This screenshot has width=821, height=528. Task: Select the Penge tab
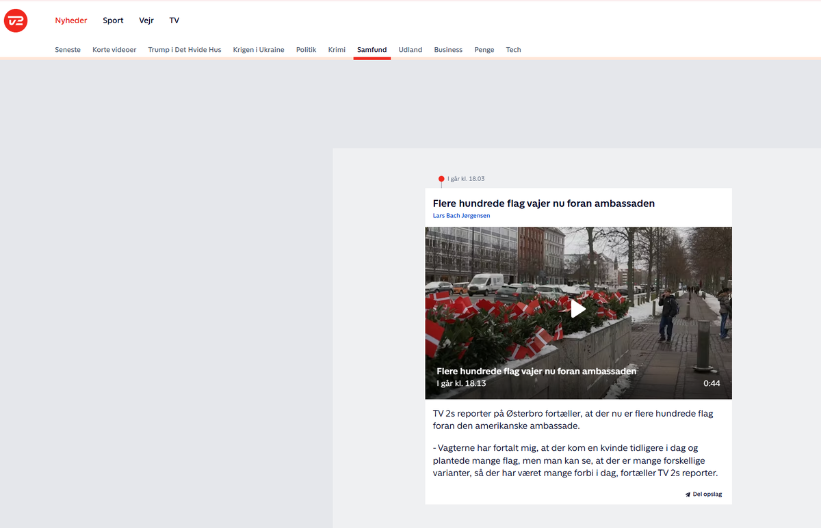pyautogui.click(x=484, y=50)
